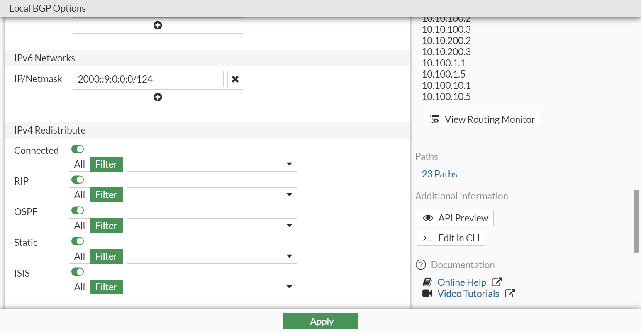Open the 23 Paths link
The image size is (641, 333).
click(439, 174)
